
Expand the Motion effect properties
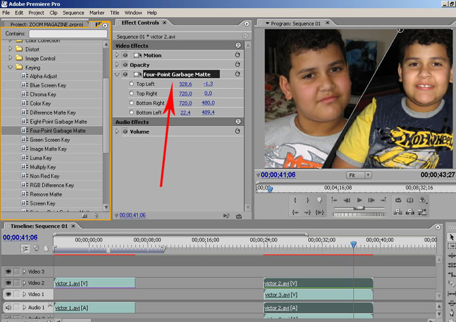click(118, 55)
